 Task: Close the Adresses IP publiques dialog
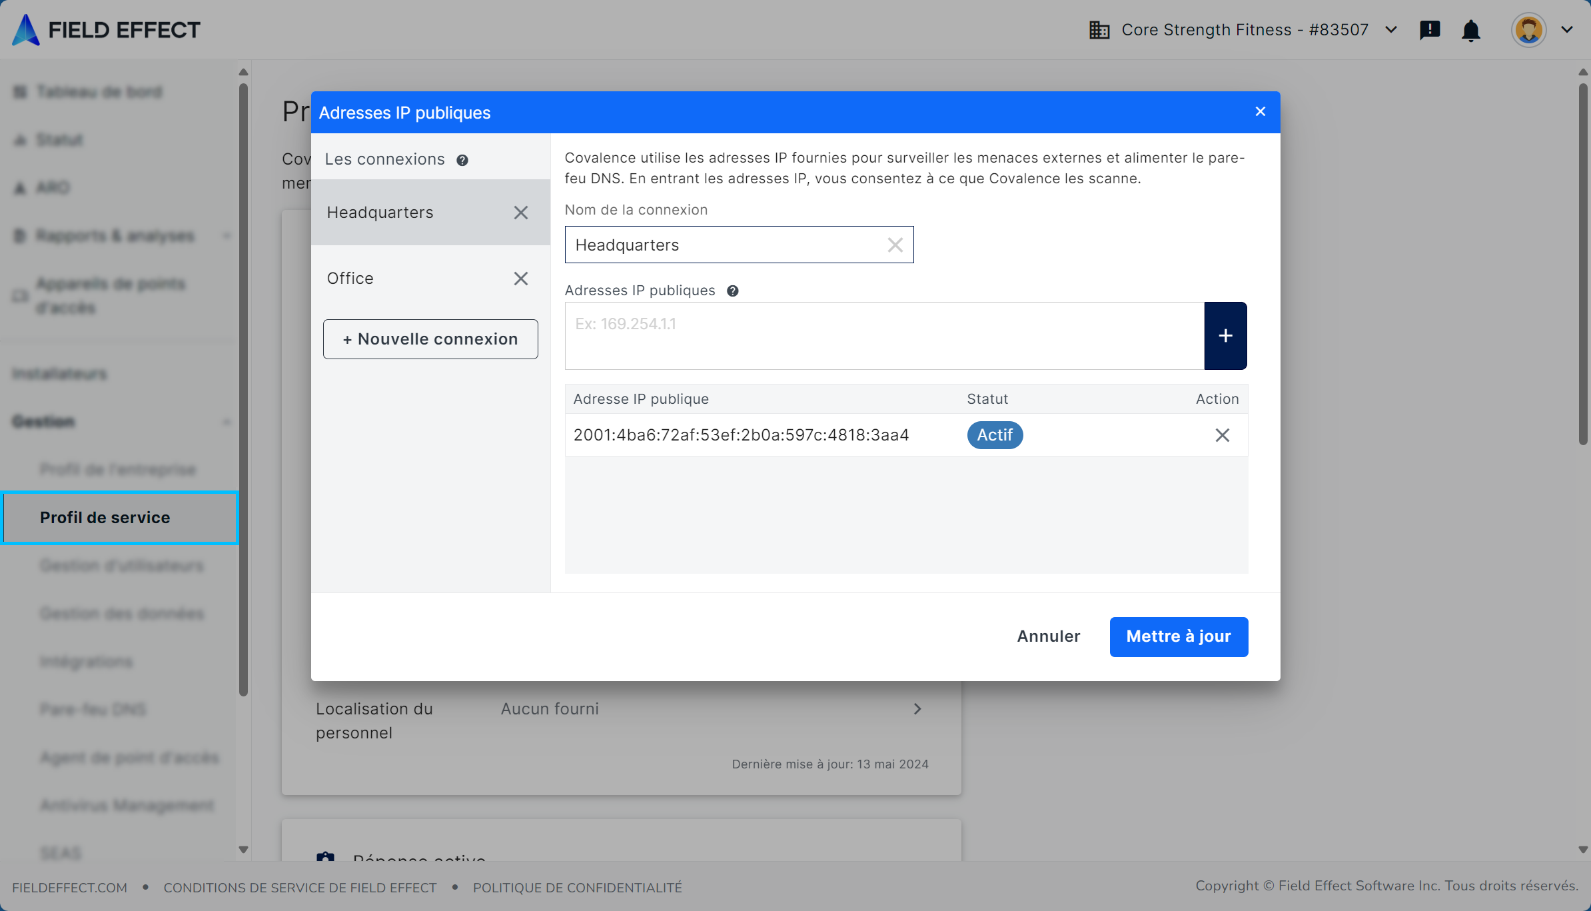pyautogui.click(x=1260, y=112)
